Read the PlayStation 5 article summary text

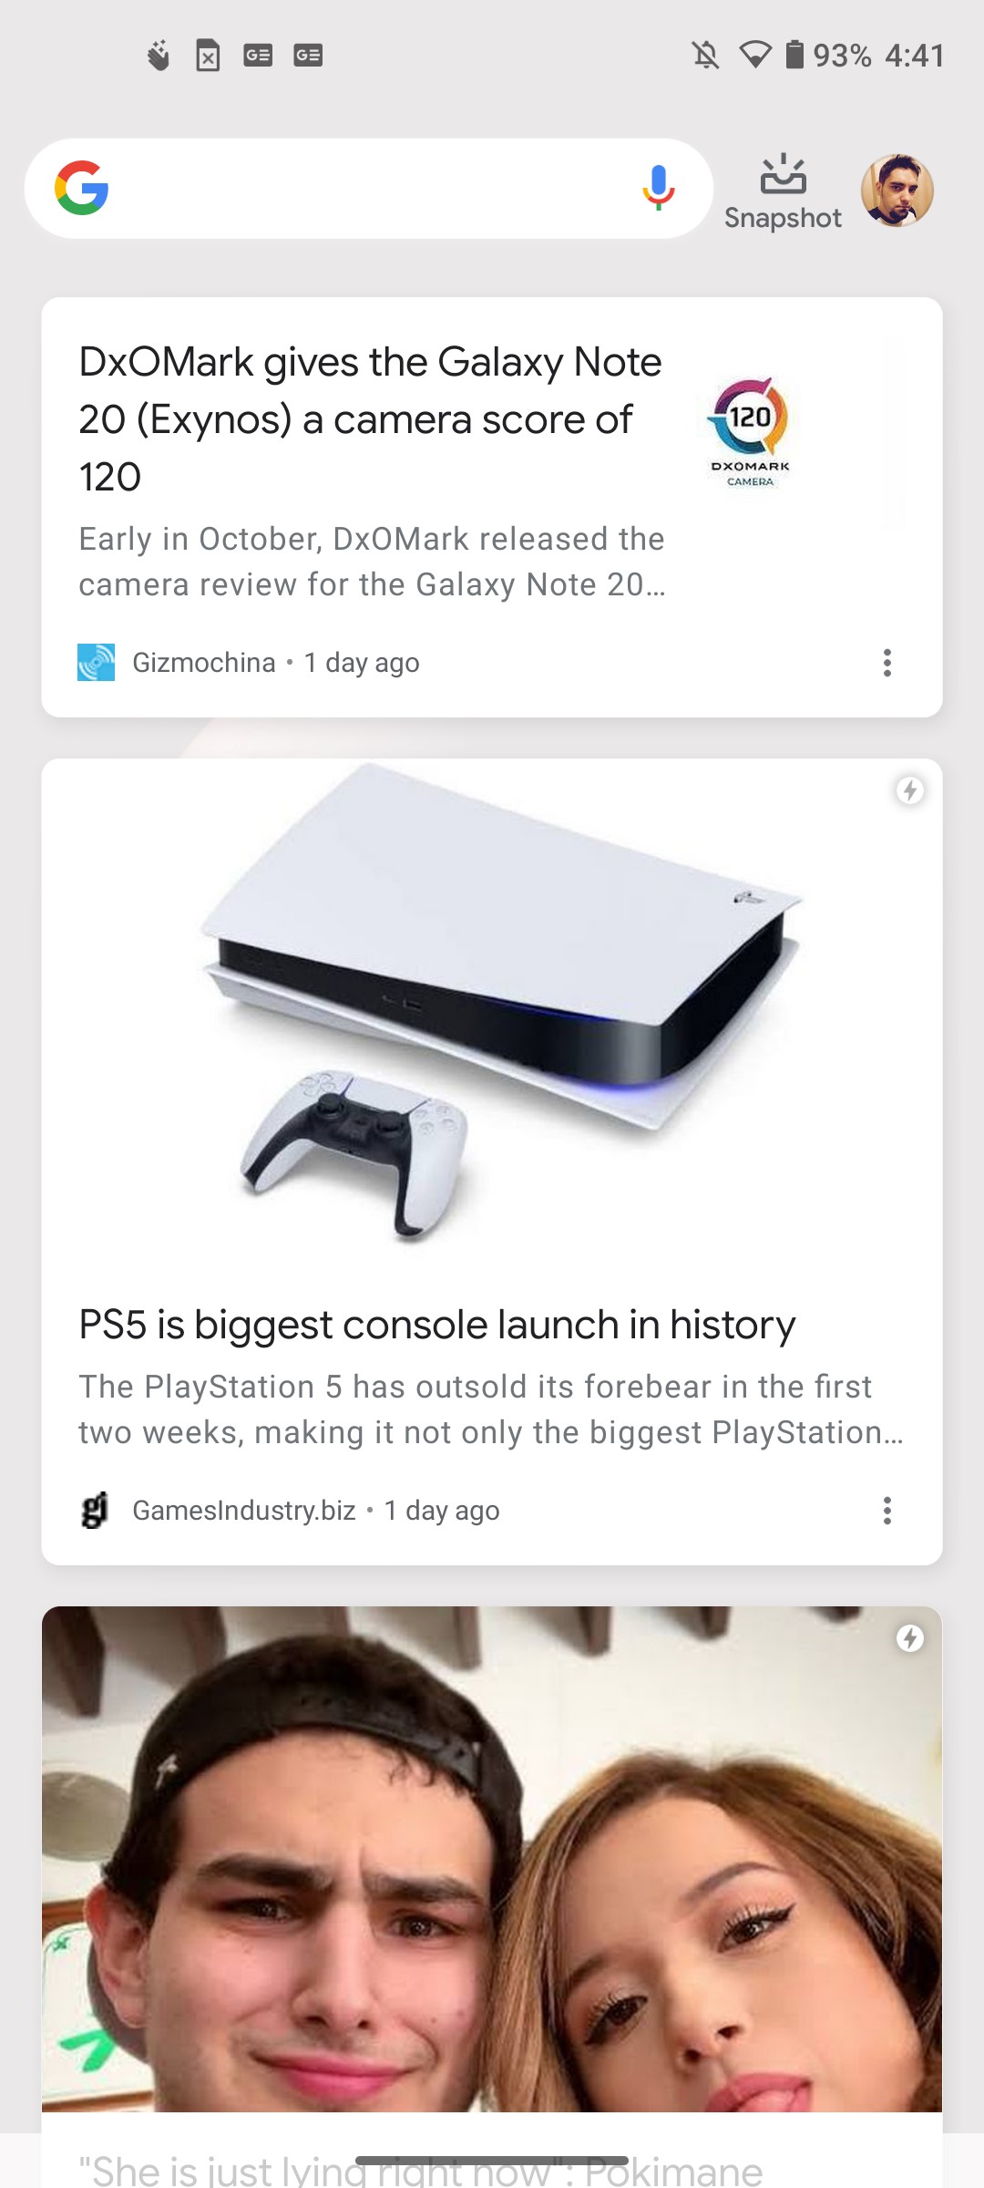pyautogui.click(x=490, y=1409)
